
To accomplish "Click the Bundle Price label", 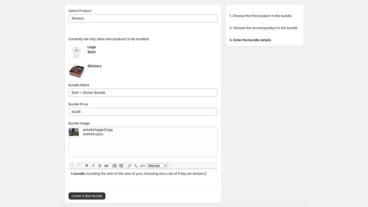I will pyautogui.click(x=78, y=104).
